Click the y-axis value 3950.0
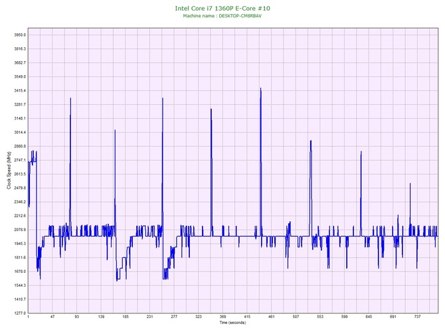The width and height of the screenshot is (445, 334). coord(20,35)
